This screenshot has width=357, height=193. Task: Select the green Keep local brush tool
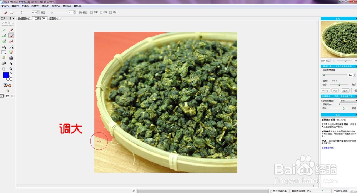pos(4,36)
